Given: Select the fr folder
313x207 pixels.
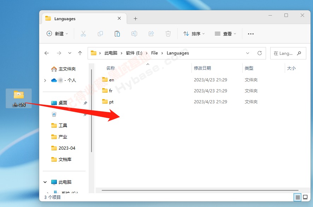Looking at the screenshot, I should click(107, 91).
